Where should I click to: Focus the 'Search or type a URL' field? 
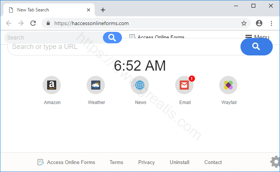(122, 47)
